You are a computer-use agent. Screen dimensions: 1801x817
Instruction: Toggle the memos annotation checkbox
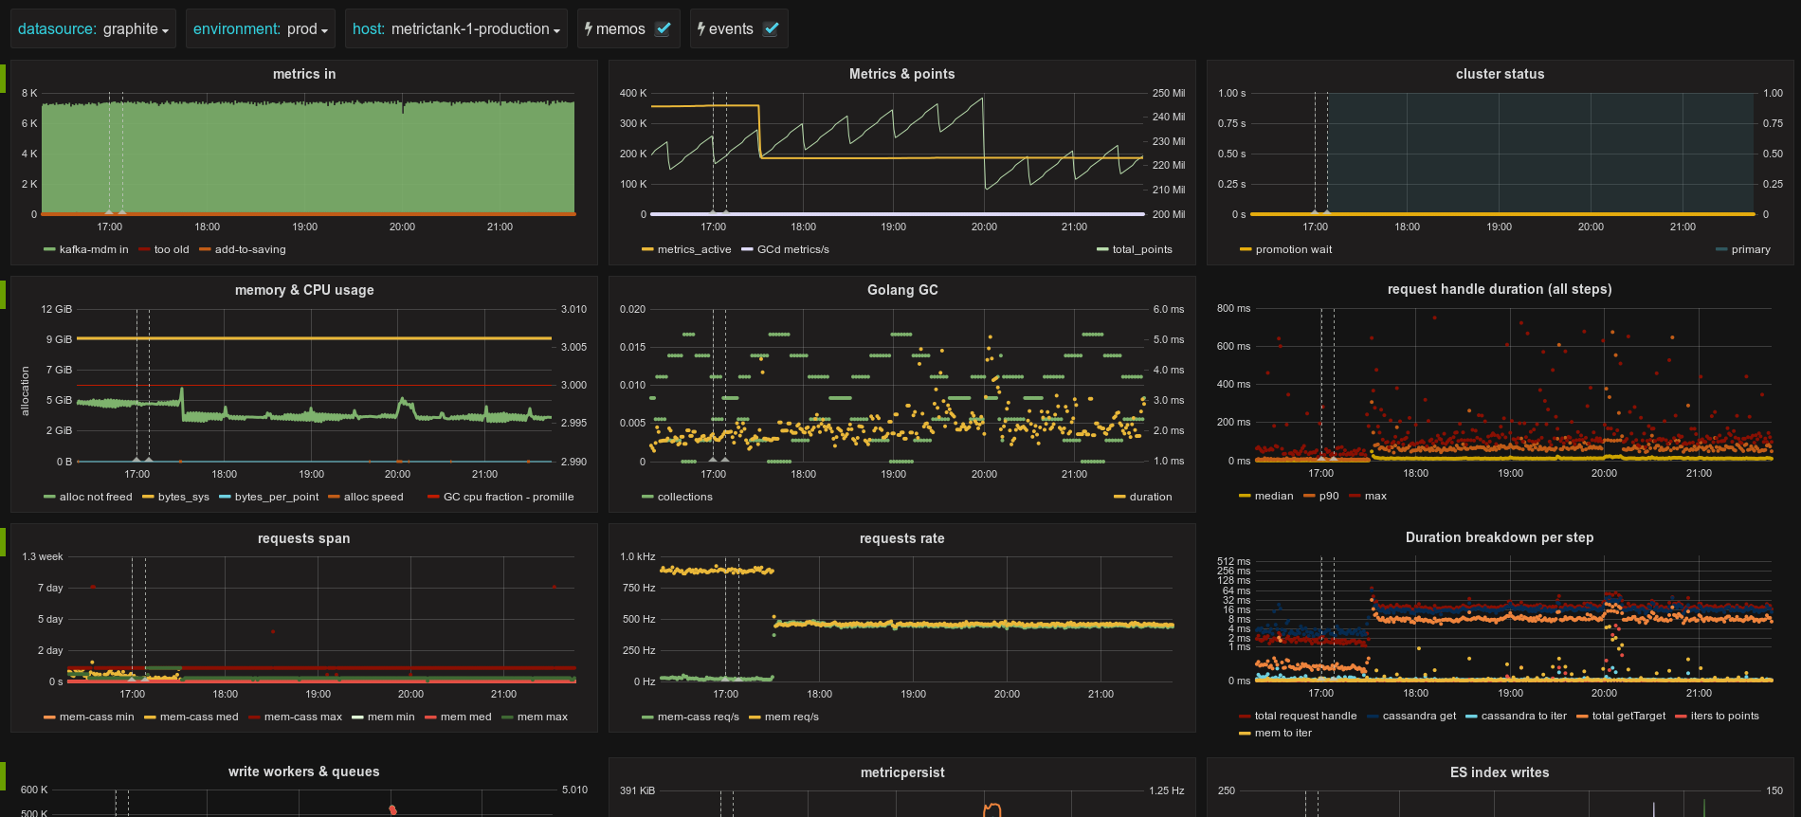[664, 28]
